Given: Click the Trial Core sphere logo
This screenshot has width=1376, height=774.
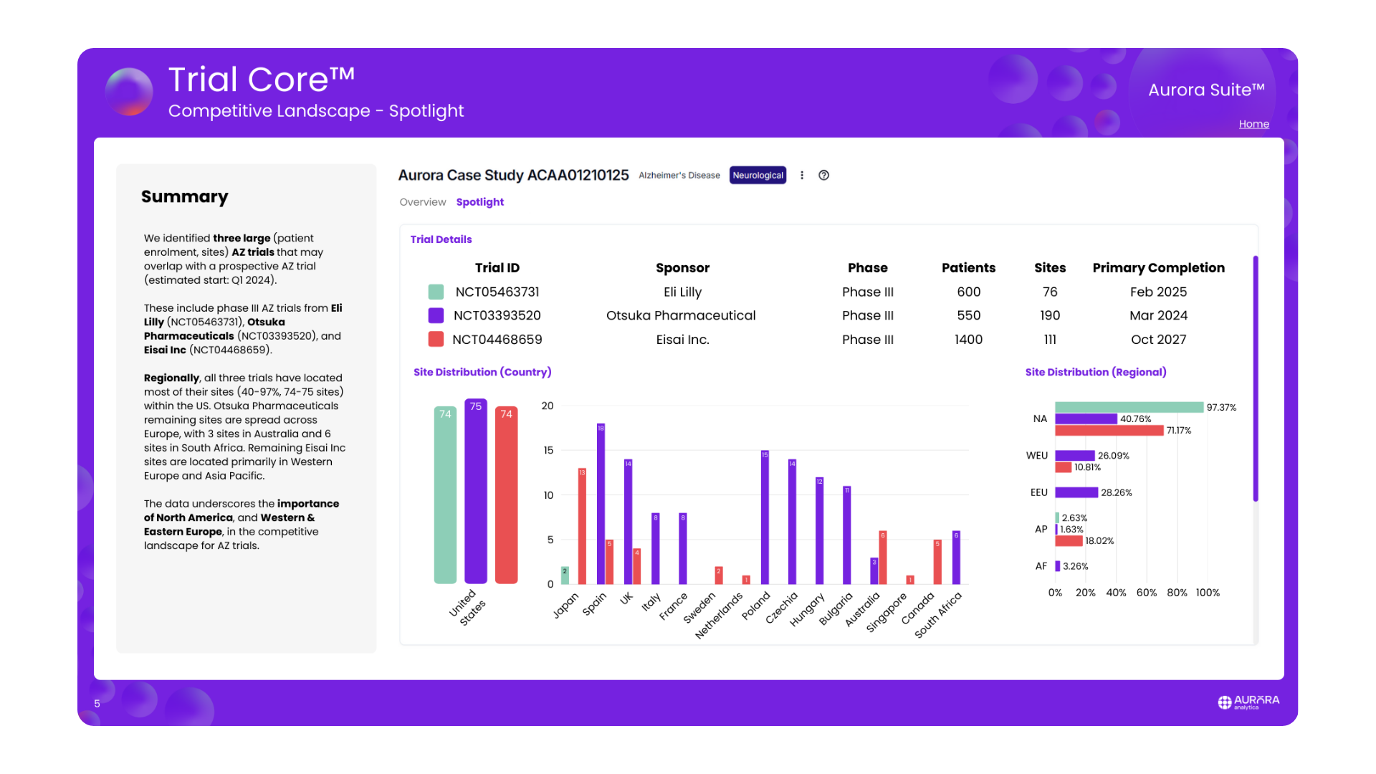Looking at the screenshot, I should click(129, 92).
